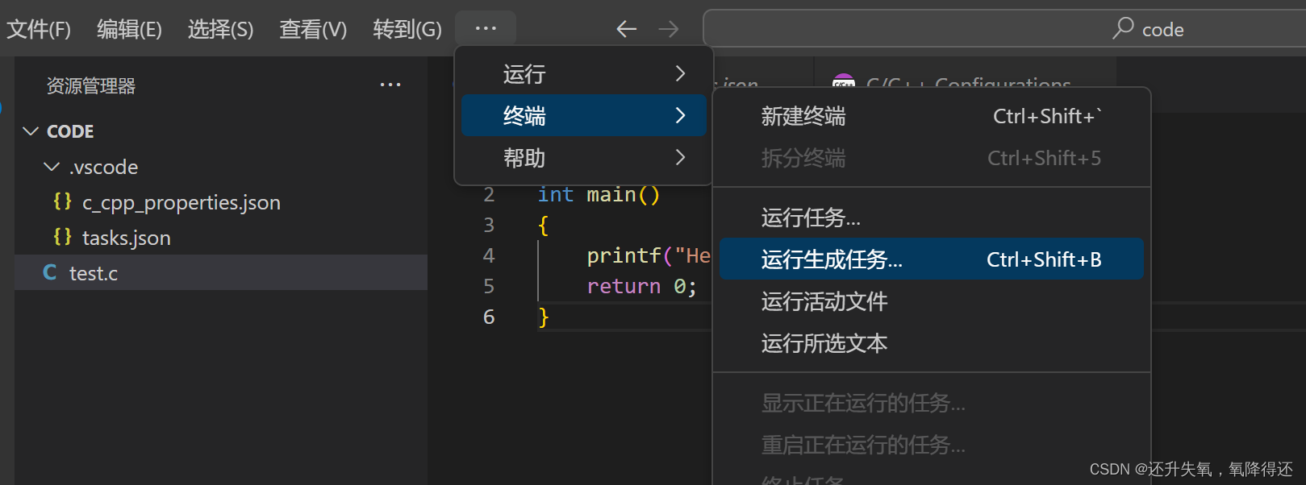Select test.c in the explorer
The width and height of the screenshot is (1306, 485).
[221, 273]
